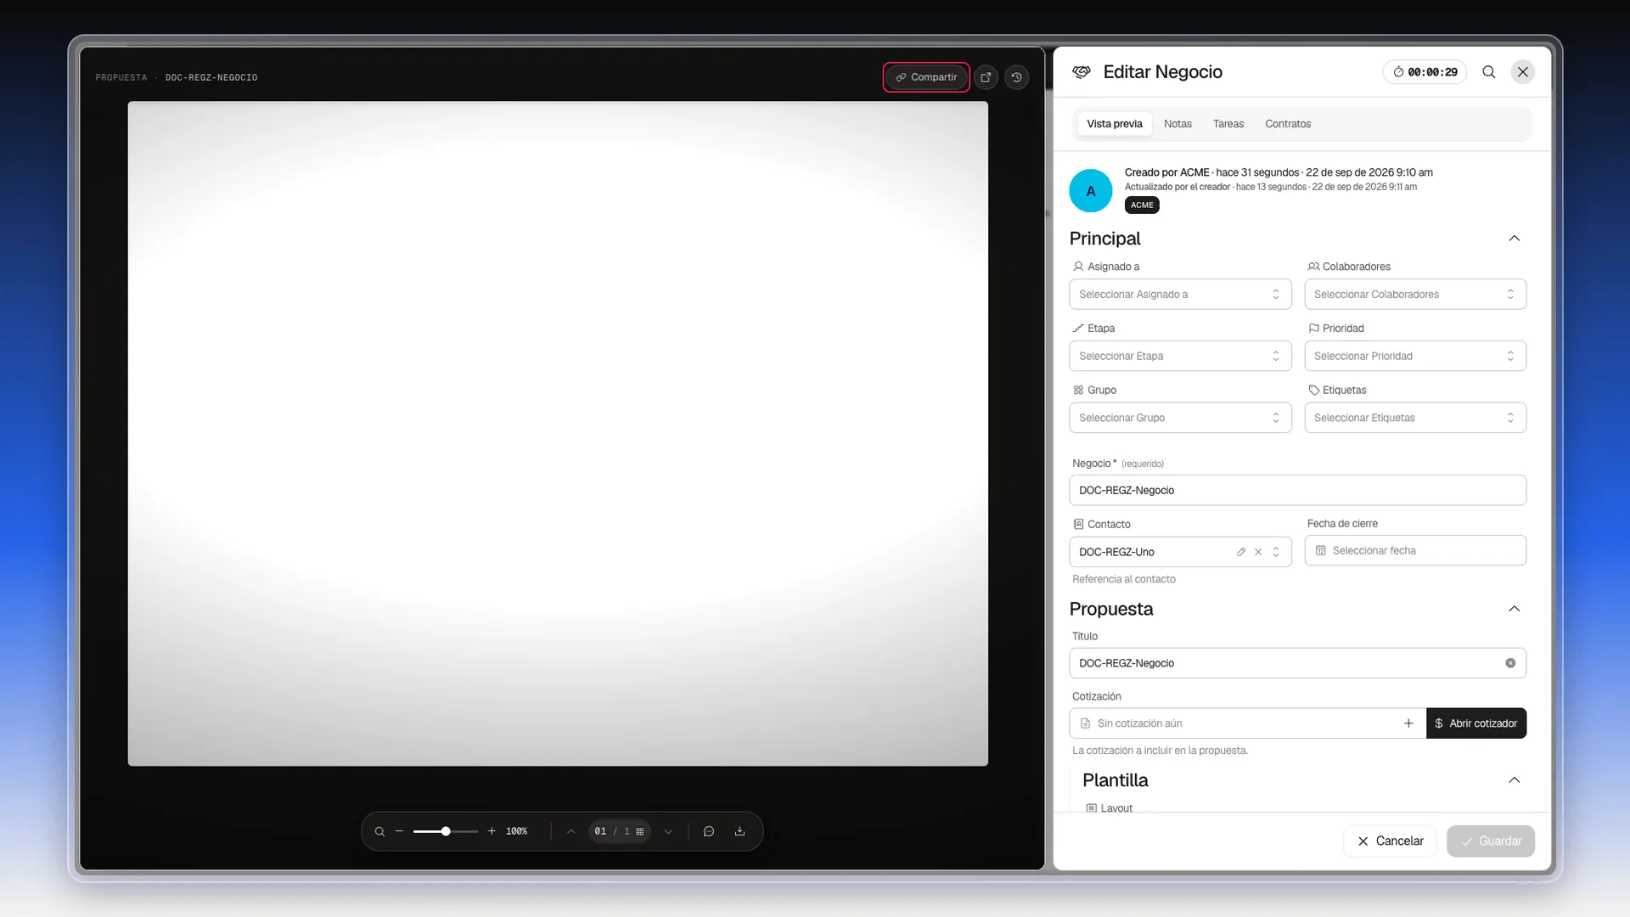The height and width of the screenshot is (917, 1630).
Task: Open the comments icon in viewer toolbar
Action: [x=709, y=831]
